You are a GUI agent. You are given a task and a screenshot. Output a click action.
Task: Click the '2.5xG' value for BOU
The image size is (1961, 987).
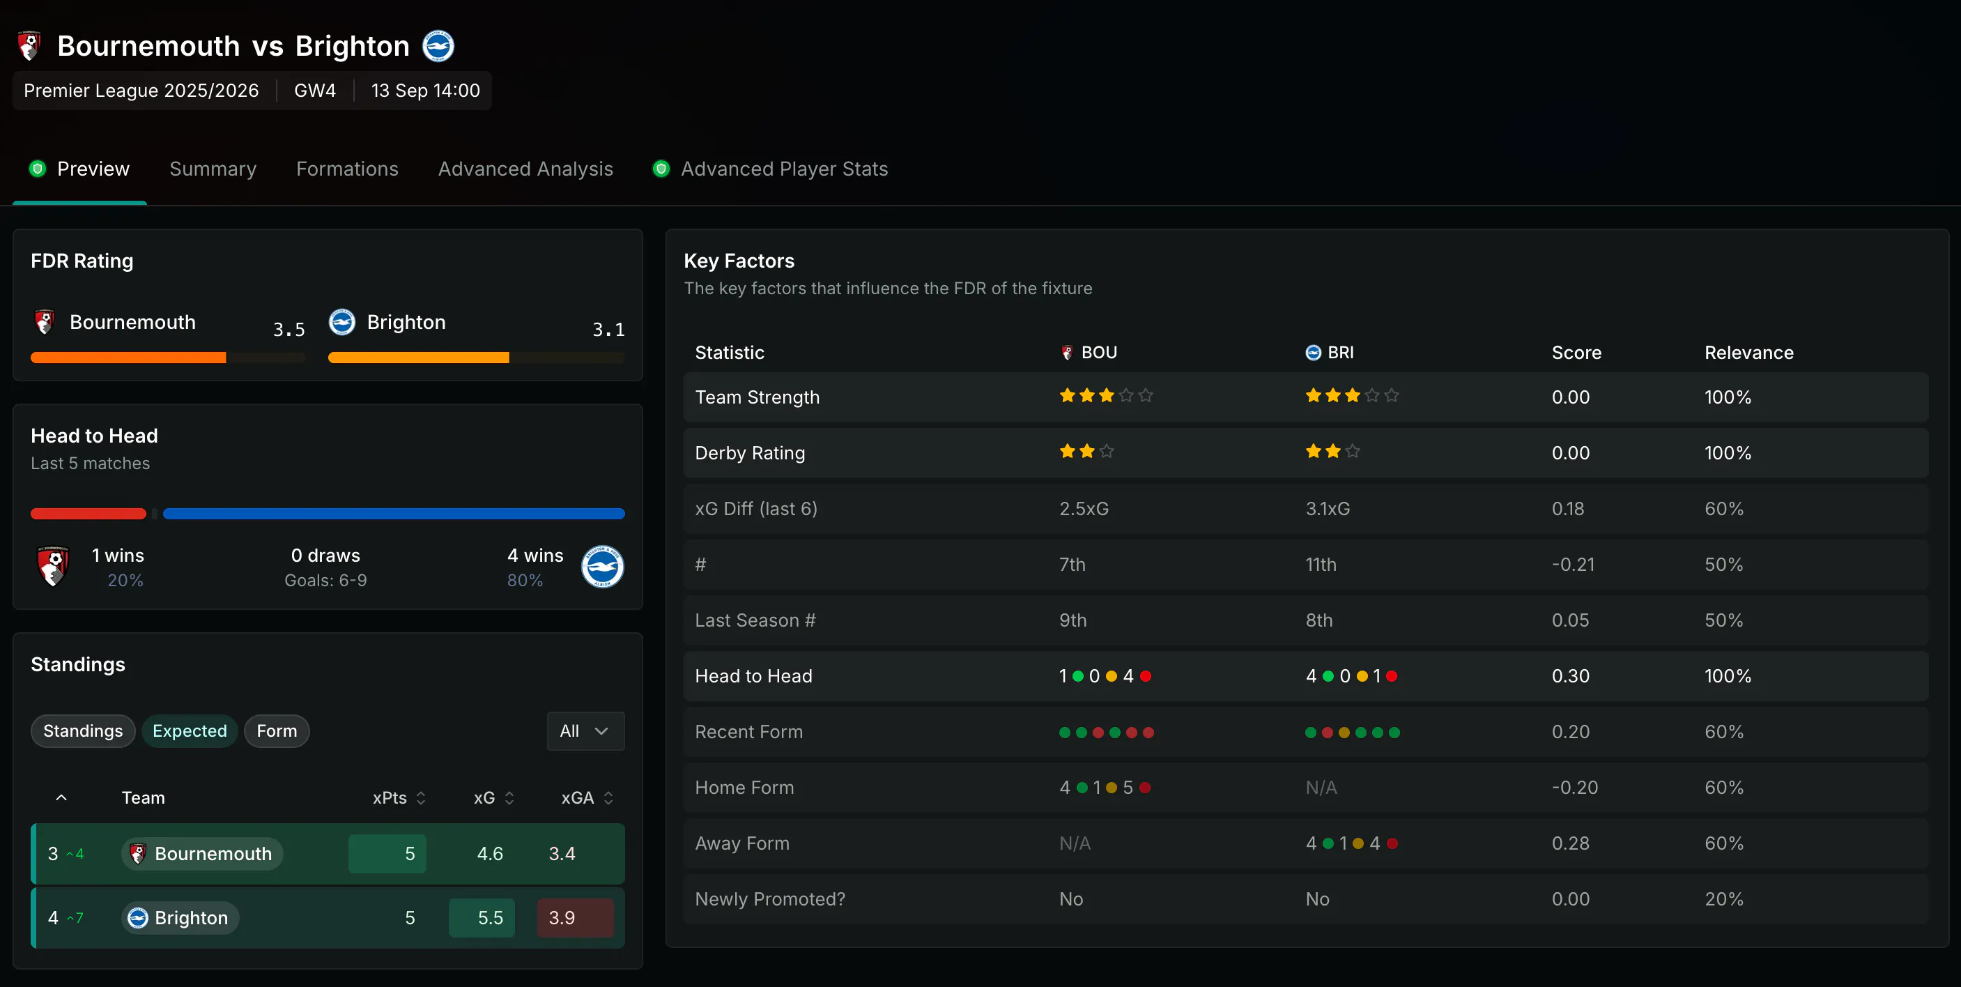(1084, 509)
